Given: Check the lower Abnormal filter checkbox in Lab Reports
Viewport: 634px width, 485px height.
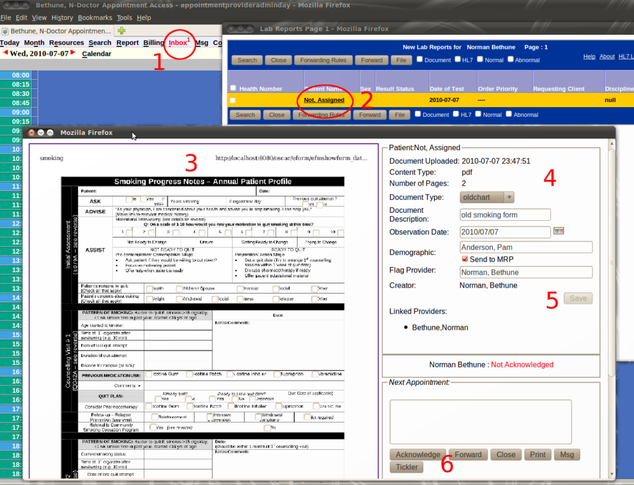Looking at the screenshot, I should click(x=509, y=114).
